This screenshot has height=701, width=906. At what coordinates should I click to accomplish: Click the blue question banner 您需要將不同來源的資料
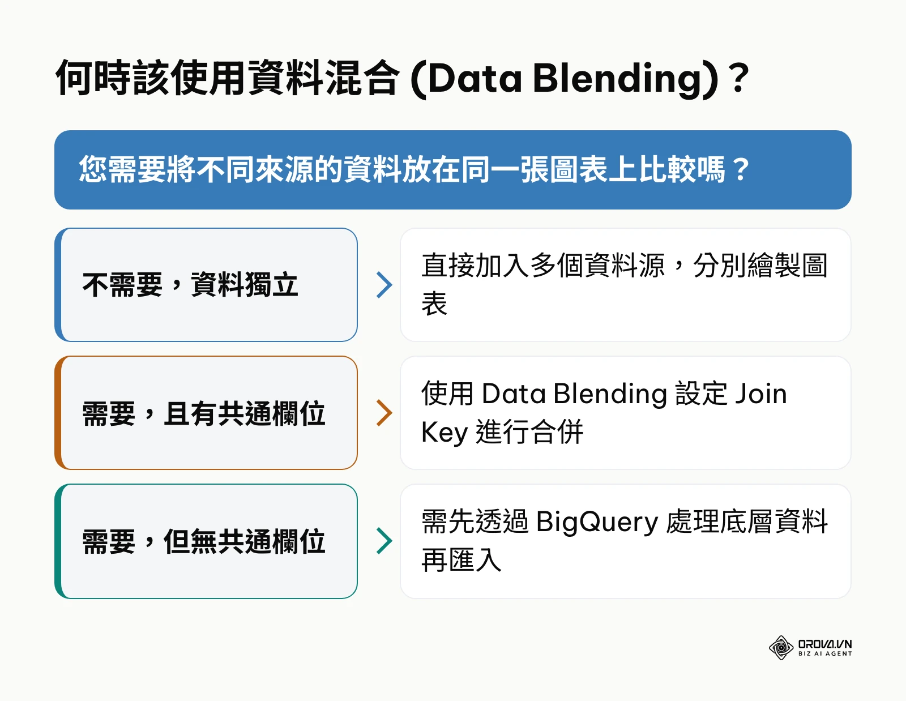pyautogui.click(x=453, y=170)
